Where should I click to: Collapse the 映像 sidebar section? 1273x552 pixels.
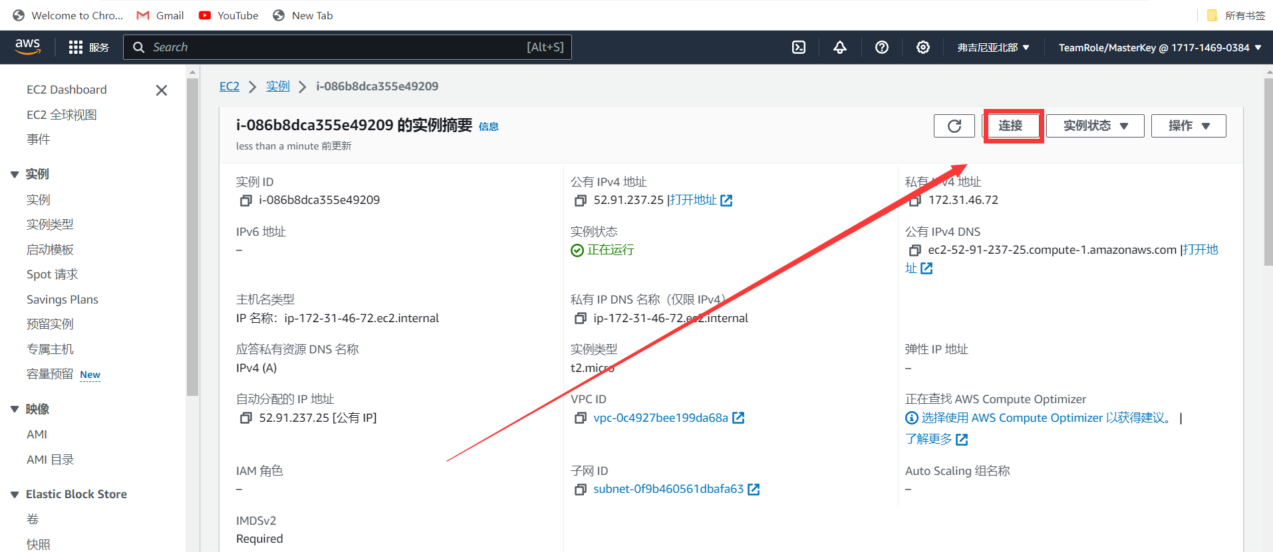15,409
